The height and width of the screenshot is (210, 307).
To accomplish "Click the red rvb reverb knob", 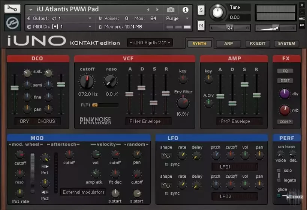I will tap(285, 110).
